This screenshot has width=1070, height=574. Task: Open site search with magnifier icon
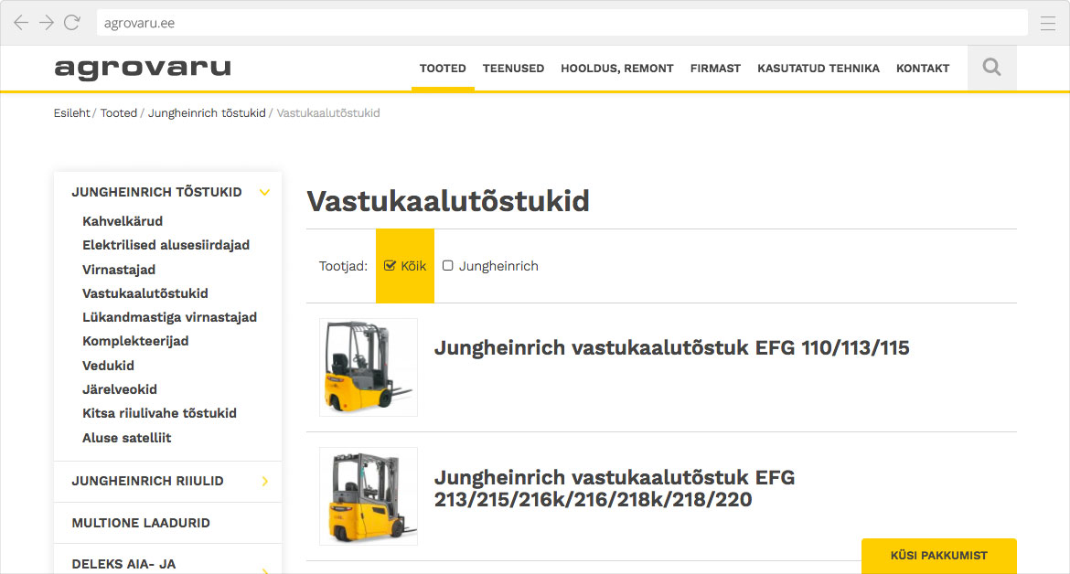(991, 68)
